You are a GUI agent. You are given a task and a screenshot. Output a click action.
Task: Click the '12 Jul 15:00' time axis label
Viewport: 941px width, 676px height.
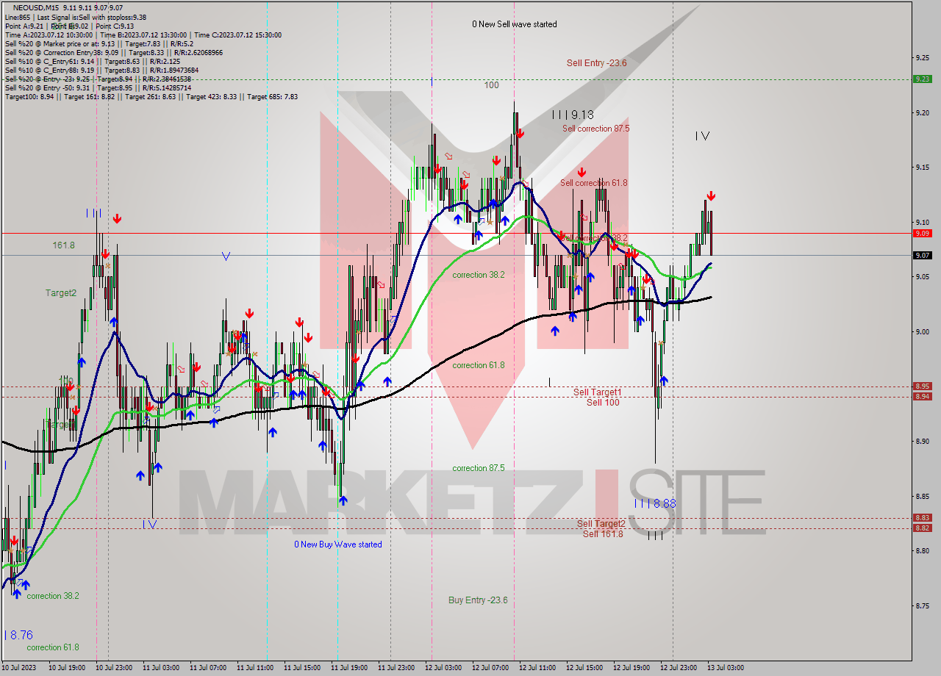tap(584, 668)
